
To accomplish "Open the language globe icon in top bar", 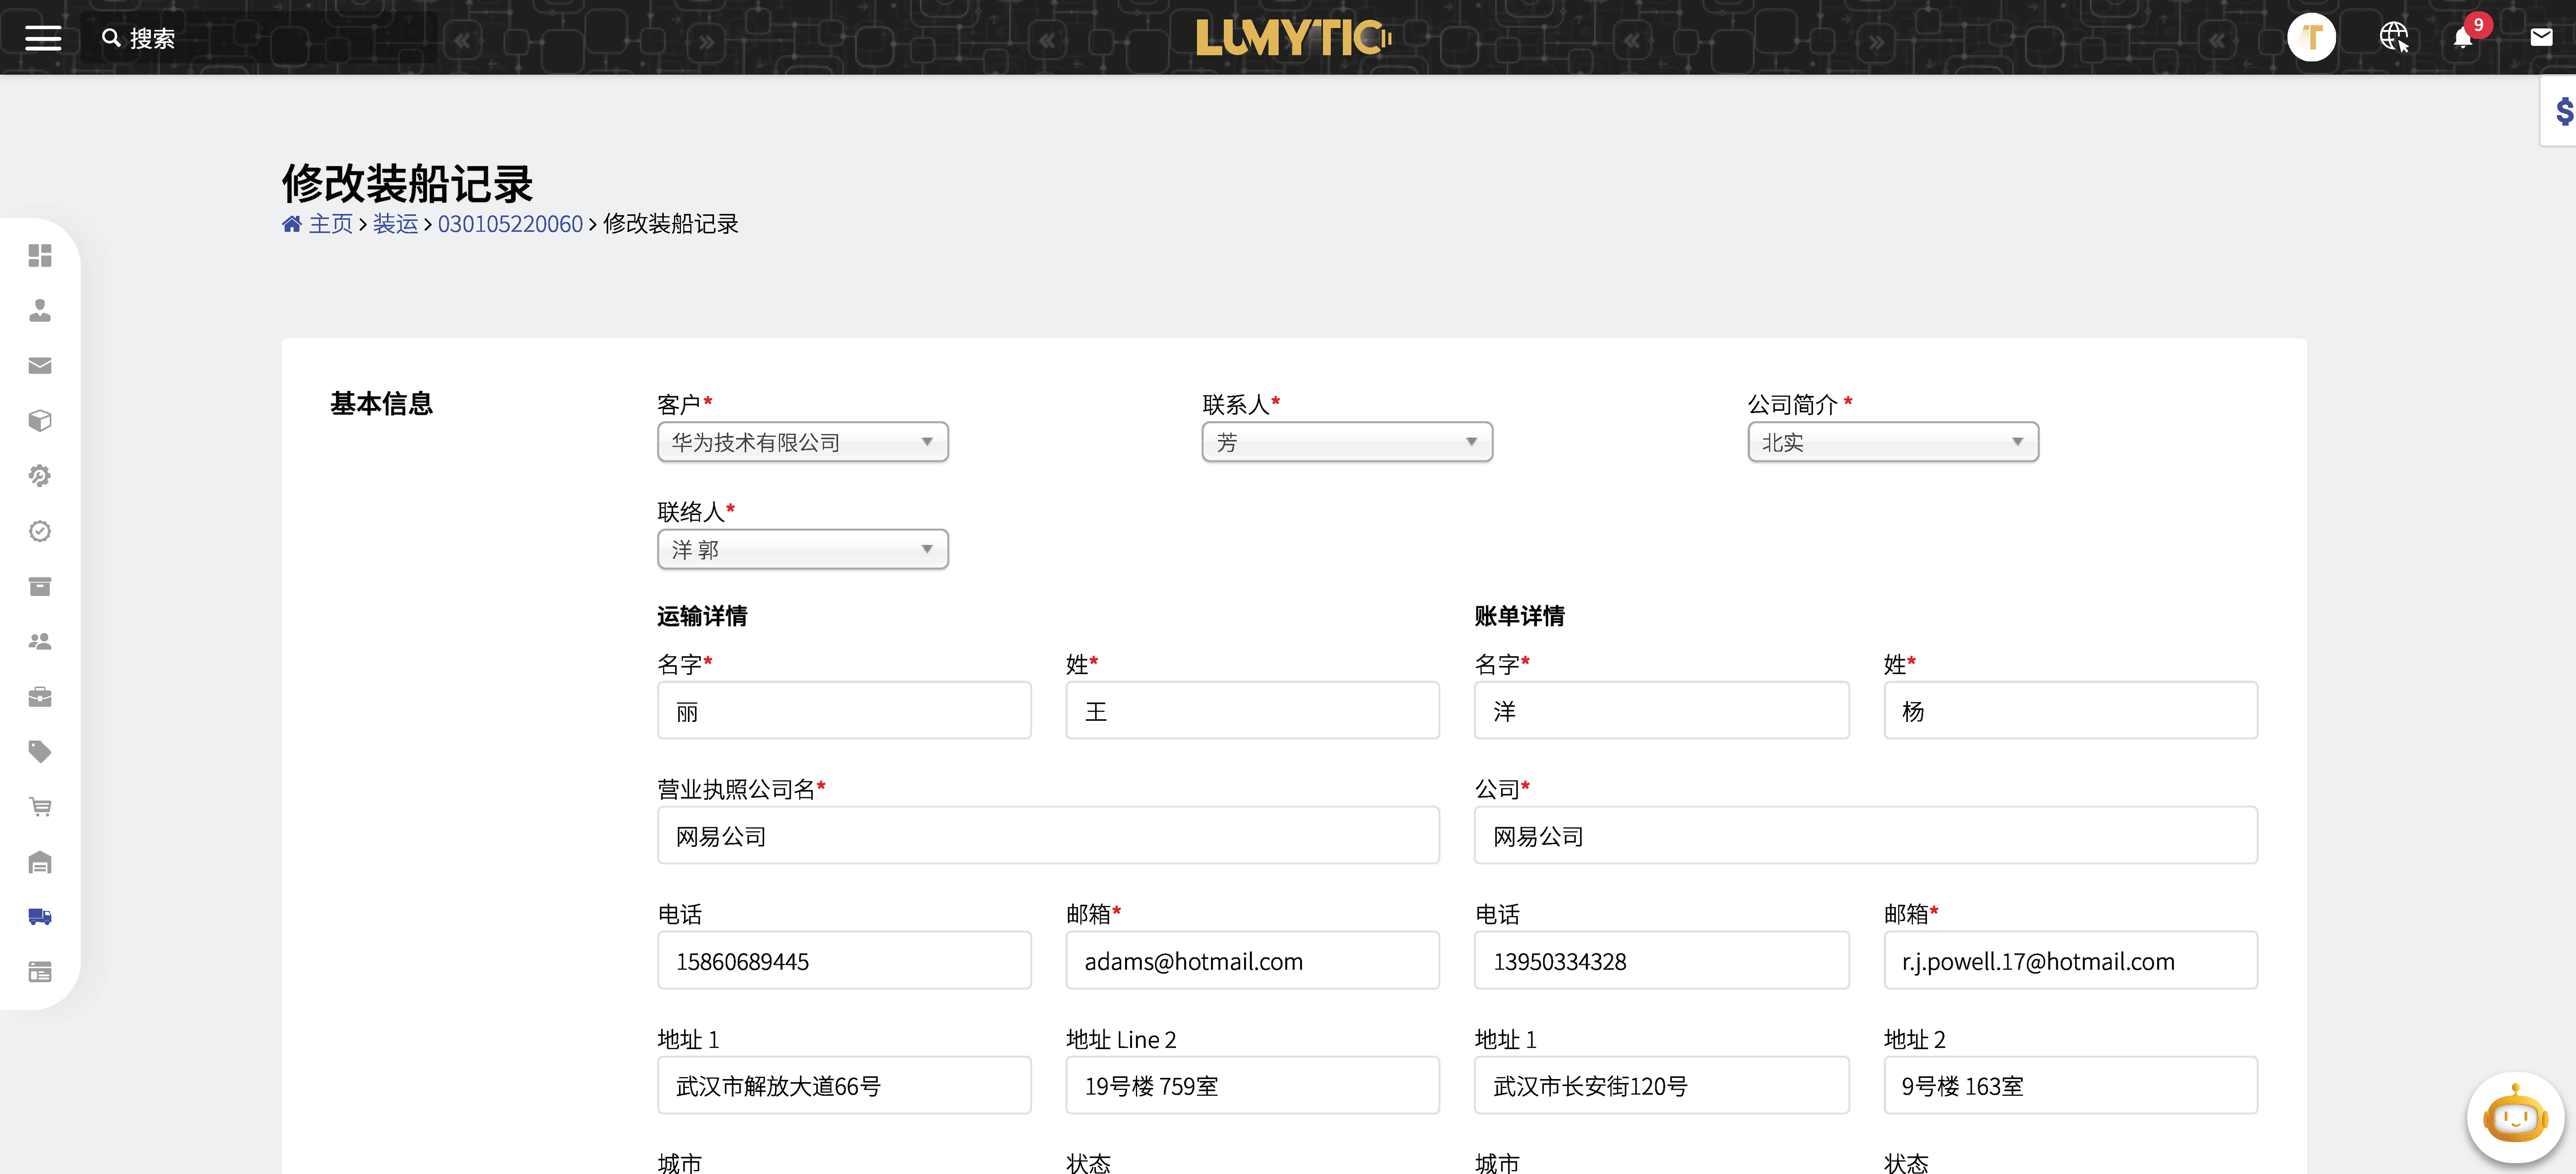I will pyautogui.click(x=2395, y=37).
